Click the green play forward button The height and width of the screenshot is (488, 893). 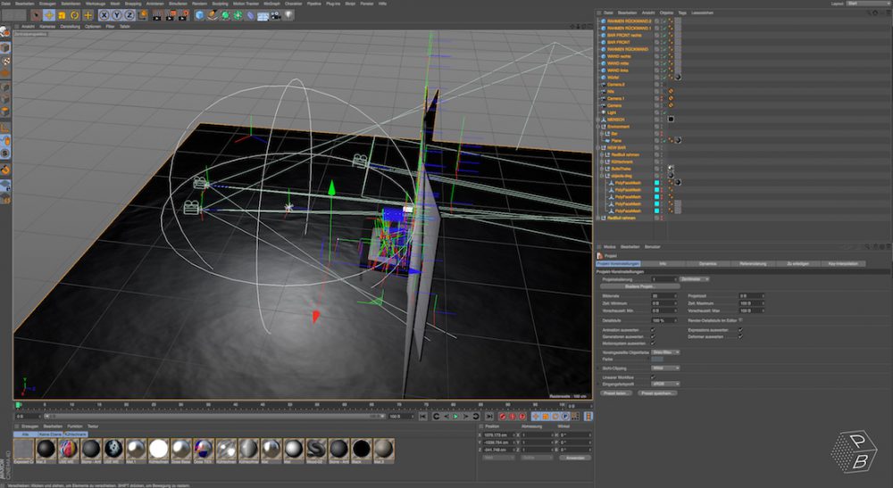coord(455,417)
